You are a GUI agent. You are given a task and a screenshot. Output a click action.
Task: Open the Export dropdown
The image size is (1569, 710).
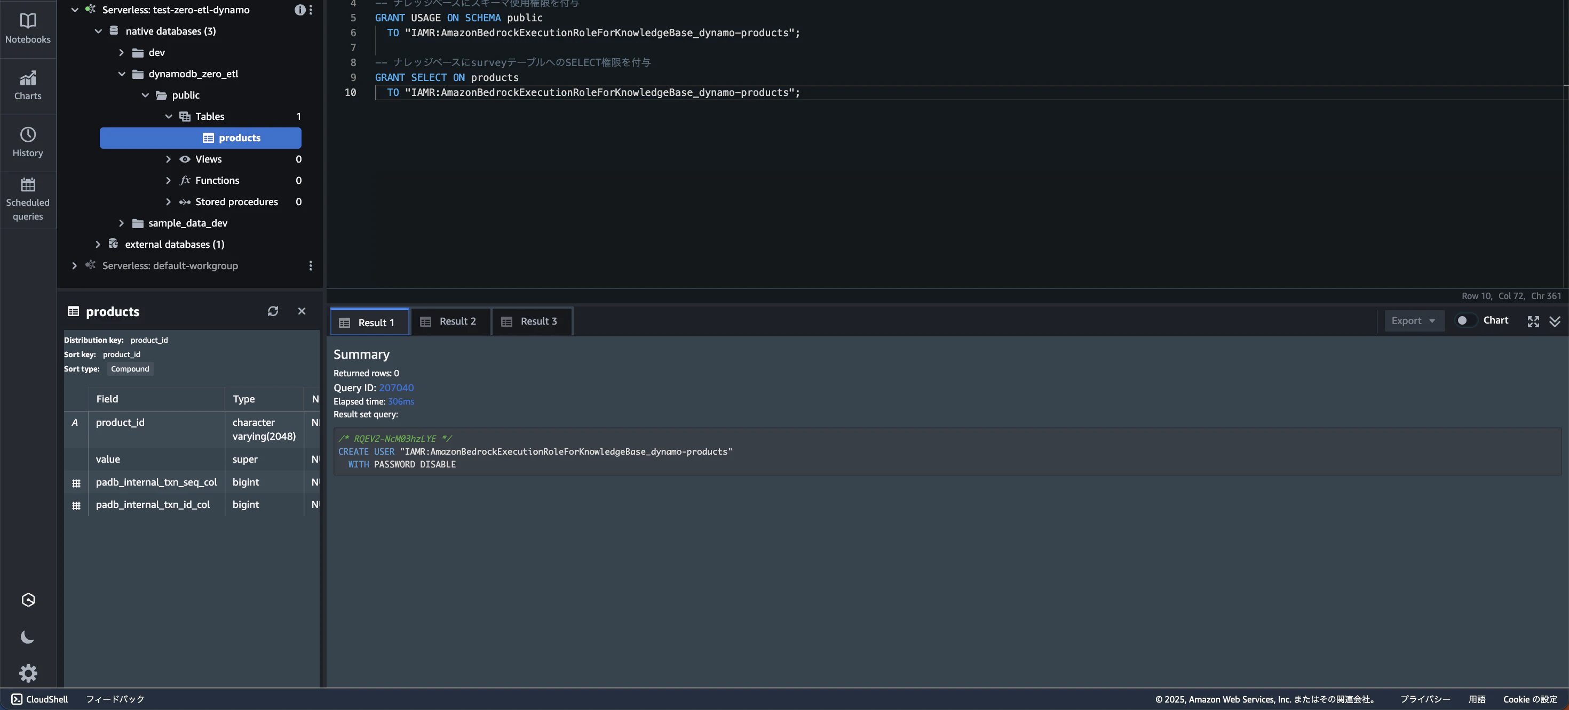1413,321
